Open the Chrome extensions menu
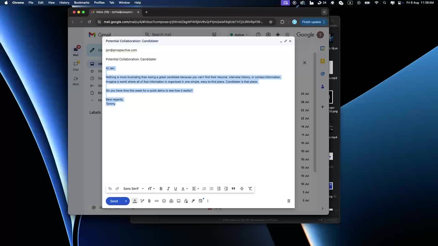Screen dimensions: 438x246 pos(282,22)
